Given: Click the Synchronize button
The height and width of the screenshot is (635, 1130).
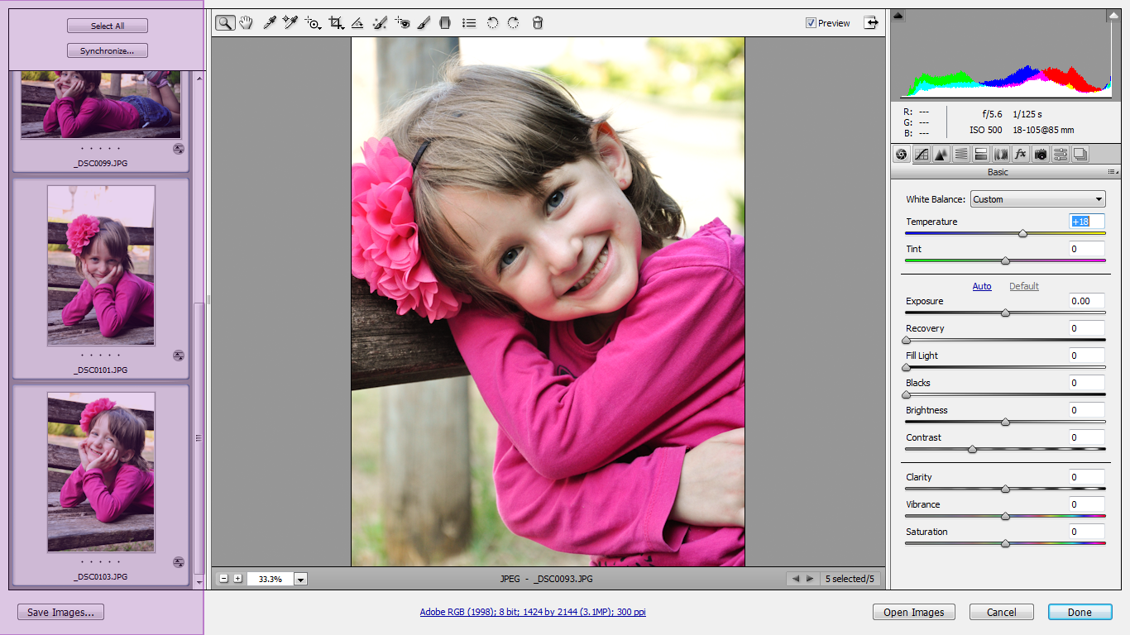Looking at the screenshot, I should click(x=108, y=51).
